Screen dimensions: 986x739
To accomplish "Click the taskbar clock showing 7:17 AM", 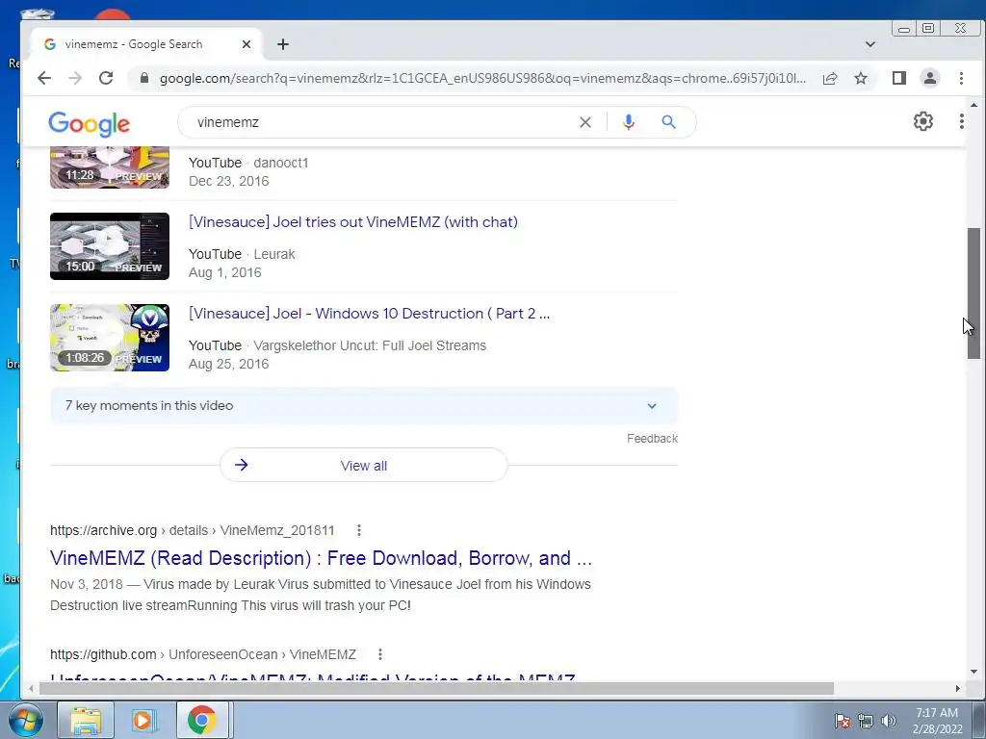I will tap(937, 721).
